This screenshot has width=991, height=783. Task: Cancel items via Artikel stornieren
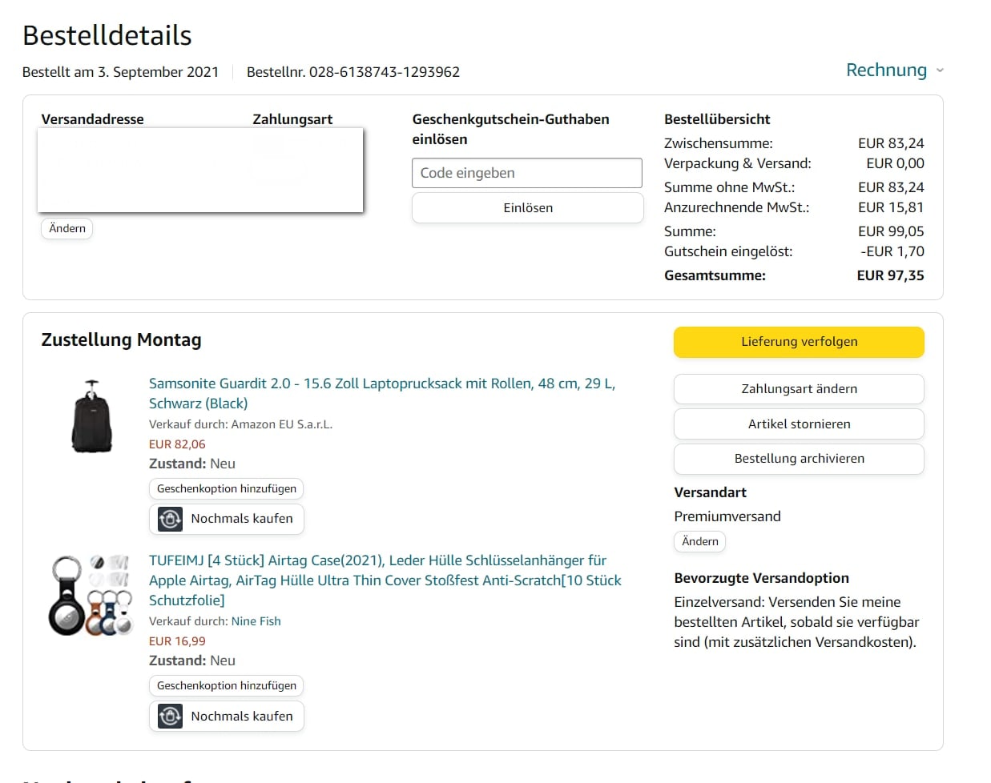click(798, 424)
